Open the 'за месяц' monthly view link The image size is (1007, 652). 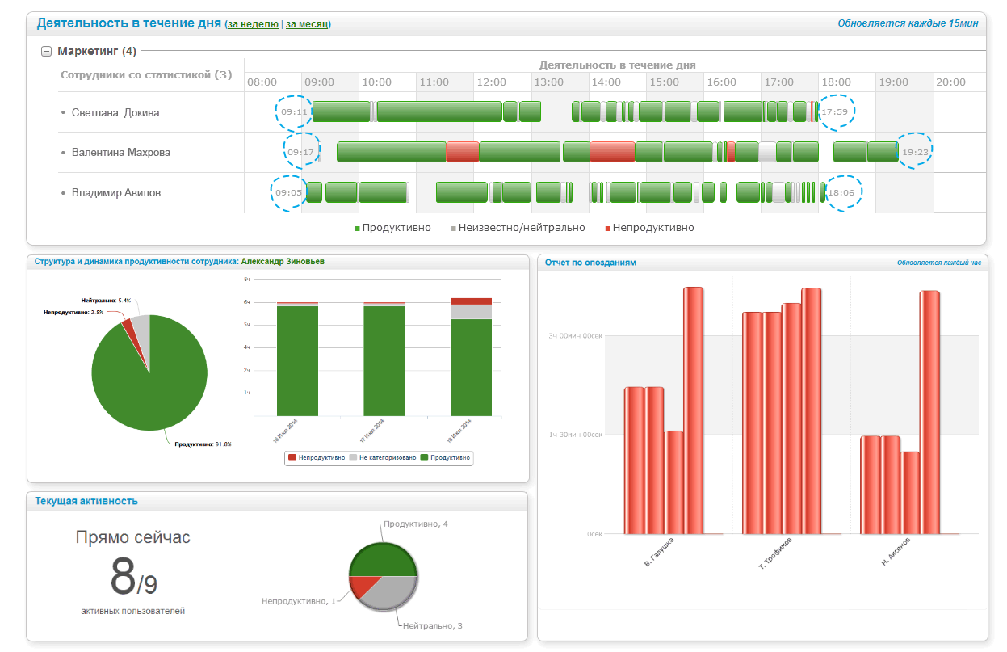point(307,24)
